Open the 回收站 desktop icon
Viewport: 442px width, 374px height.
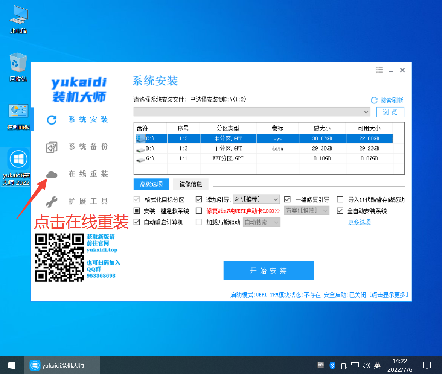click(18, 63)
